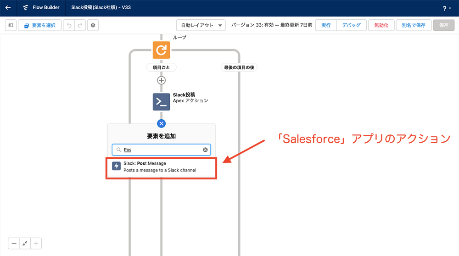The width and height of the screenshot is (459, 256).
Task: Select the Slack投稿 Apex action icon
Action: tap(161, 102)
